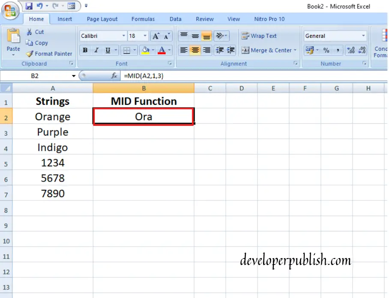Click formula bar with =MID(A2,1,3)

(254, 76)
